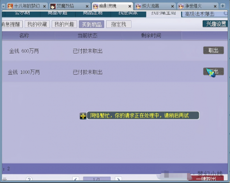Click the 幽影灵魄 avatar icon
This screenshot has height=183, width=230.
coord(96,6)
